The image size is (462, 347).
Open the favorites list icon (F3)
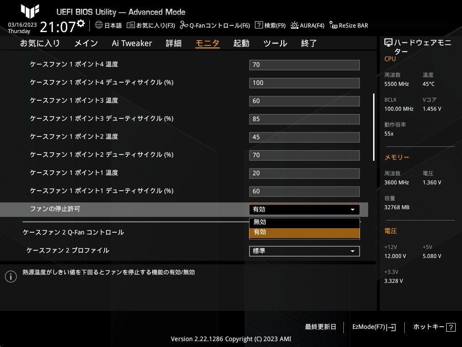point(130,25)
